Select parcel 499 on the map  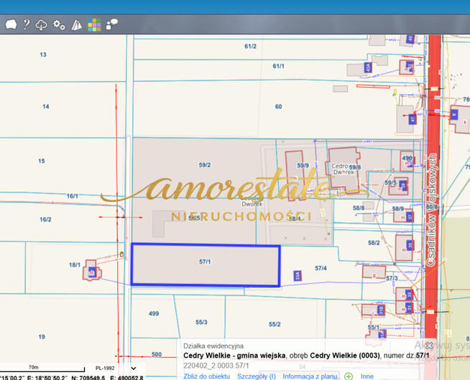click(x=153, y=314)
